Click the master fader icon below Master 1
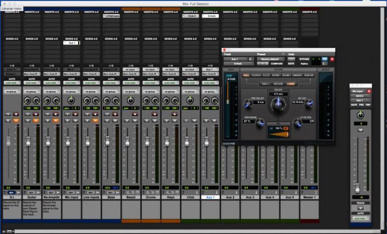This screenshot has height=234, width=387. (x=316, y=192)
